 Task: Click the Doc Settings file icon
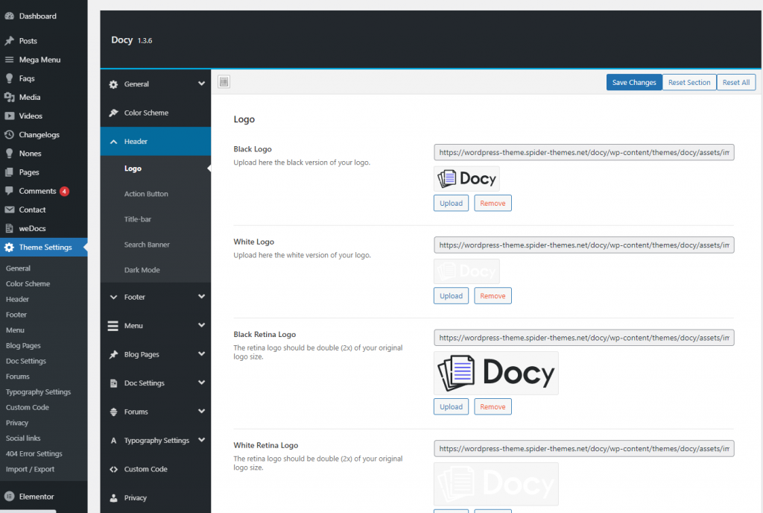tap(113, 383)
